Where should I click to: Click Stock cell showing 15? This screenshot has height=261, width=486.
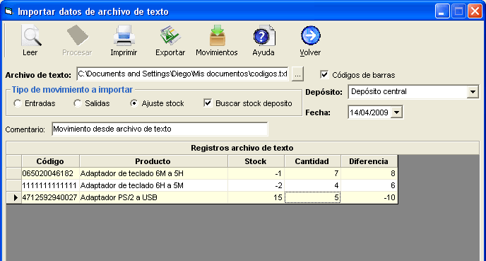tap(256, 197)
